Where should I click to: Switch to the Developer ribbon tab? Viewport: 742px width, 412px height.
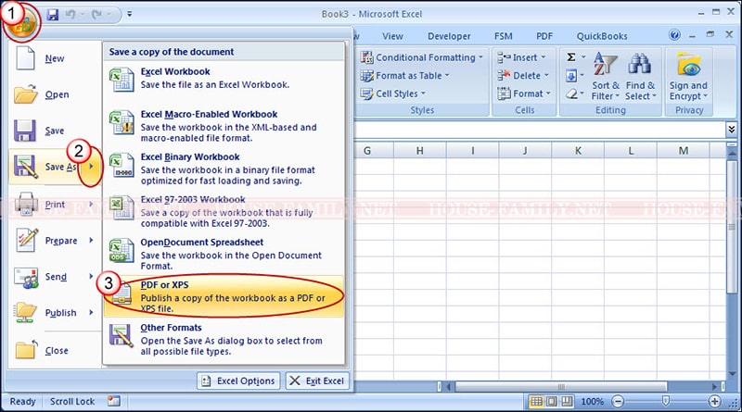[449, 36]
